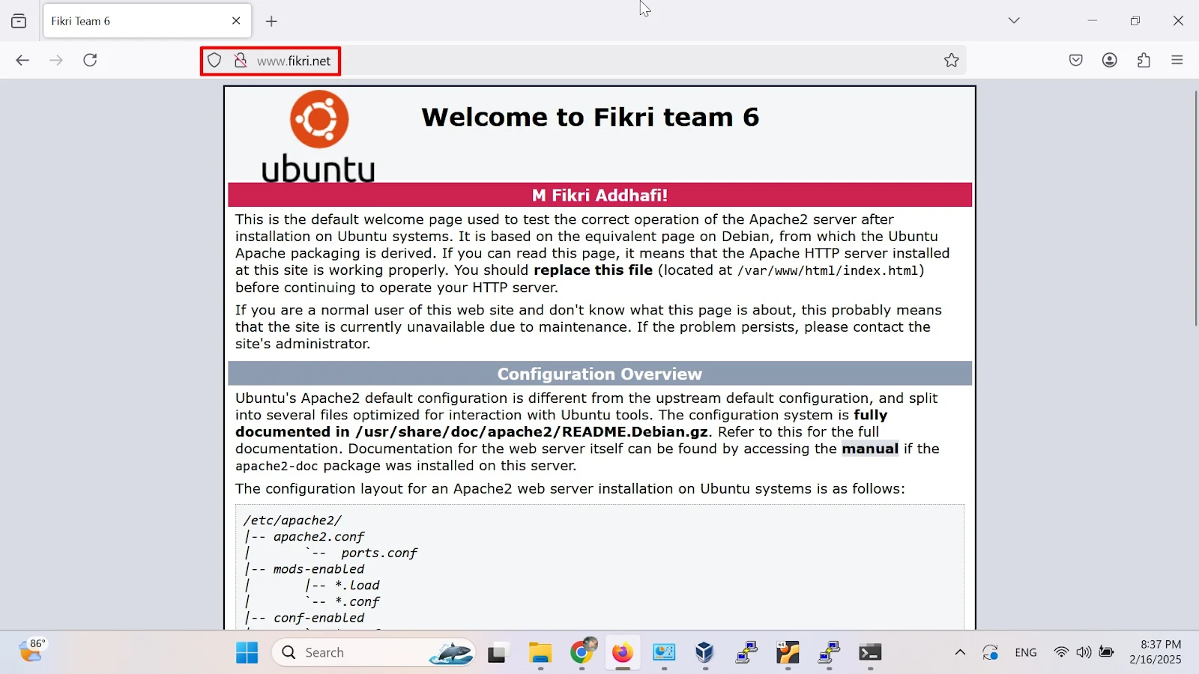Click the sync status tray icon

(991, 653)
